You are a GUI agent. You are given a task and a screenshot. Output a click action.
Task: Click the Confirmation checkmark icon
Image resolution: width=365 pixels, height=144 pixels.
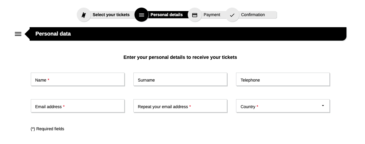(x=232, y=15)
